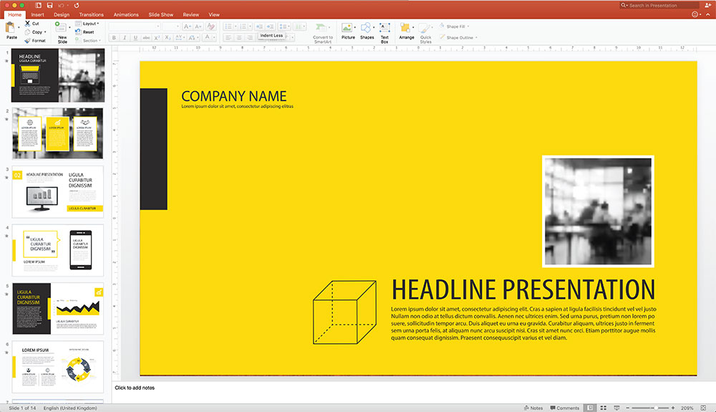Click Convert to SmartArt
The image size is (716, 412).
[x=323, y=33]
